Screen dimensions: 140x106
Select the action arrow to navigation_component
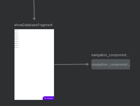click(x=72, y=64)
